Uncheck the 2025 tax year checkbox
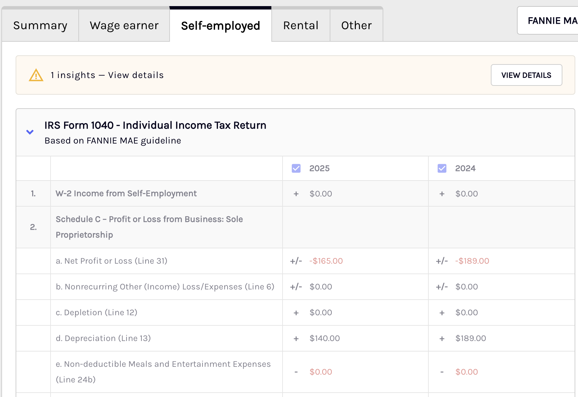This screenshot has height=397, width=578. point(296,168)
